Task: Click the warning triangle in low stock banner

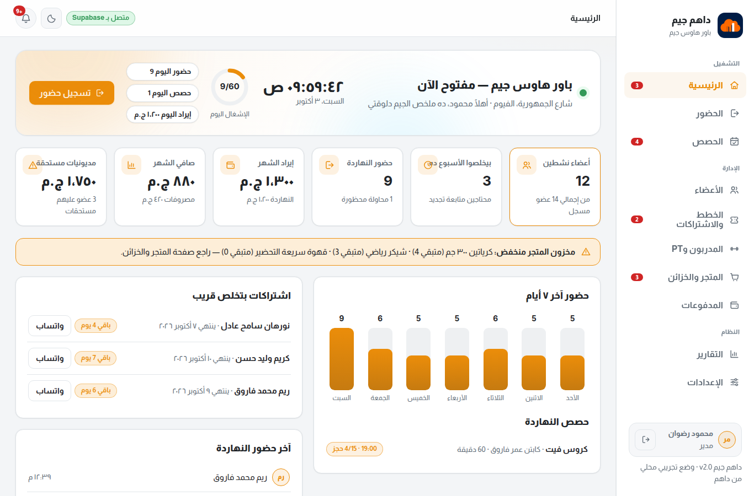Action: [586, 252]
